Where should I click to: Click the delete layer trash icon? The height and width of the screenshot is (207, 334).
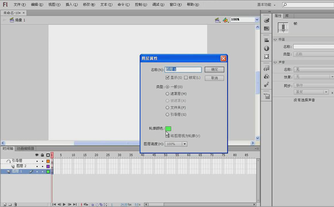(16, 204)
